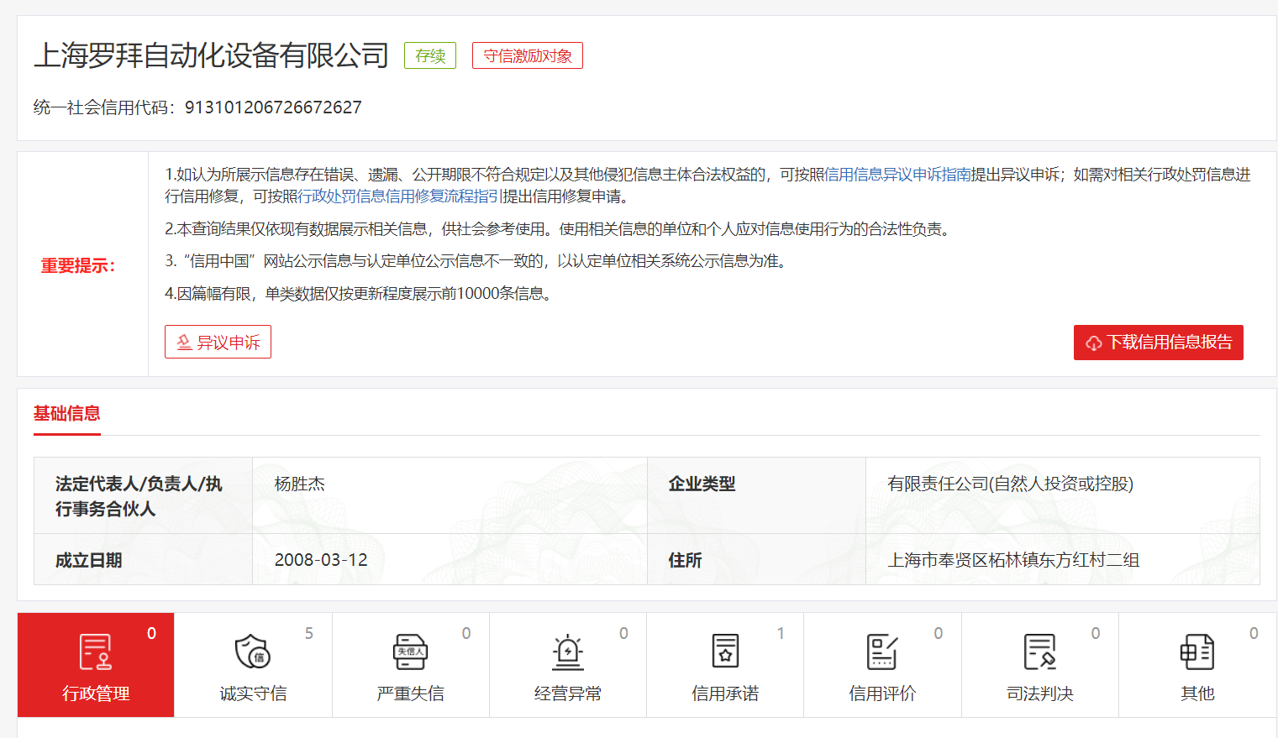The height and width of the screenshot is (738, 1278).
Task: Switch to the 基础信息 tab
Action: pos(67,413)
